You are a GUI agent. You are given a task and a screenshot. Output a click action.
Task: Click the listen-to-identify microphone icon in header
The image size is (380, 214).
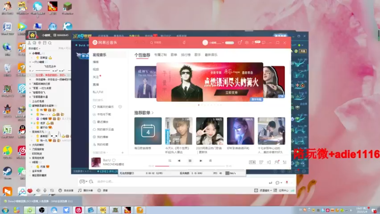[184, 42]
